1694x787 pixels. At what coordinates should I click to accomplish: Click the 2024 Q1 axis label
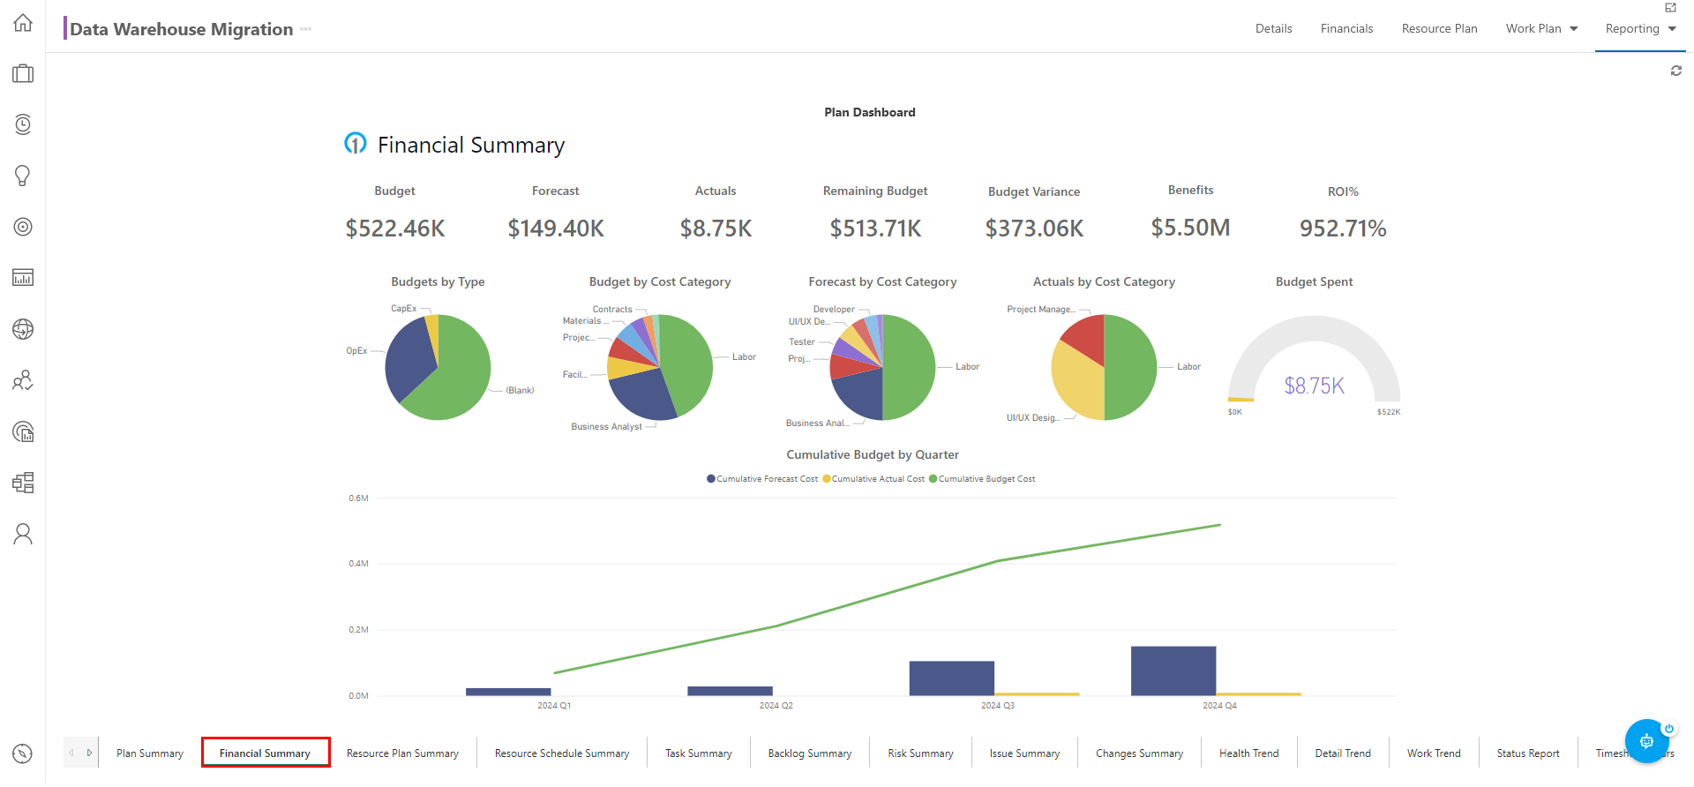(554, 706)
